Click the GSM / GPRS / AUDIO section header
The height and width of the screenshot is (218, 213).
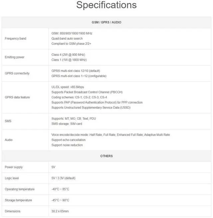pos(106,22)
